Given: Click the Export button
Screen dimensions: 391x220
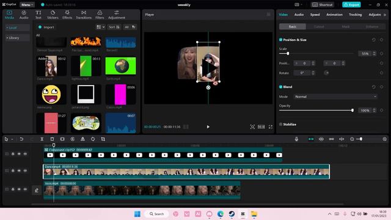Looking at the screenshot, I should [x=351, y=5].
